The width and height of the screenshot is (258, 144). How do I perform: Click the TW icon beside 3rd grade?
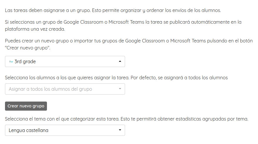pos(11,62)
